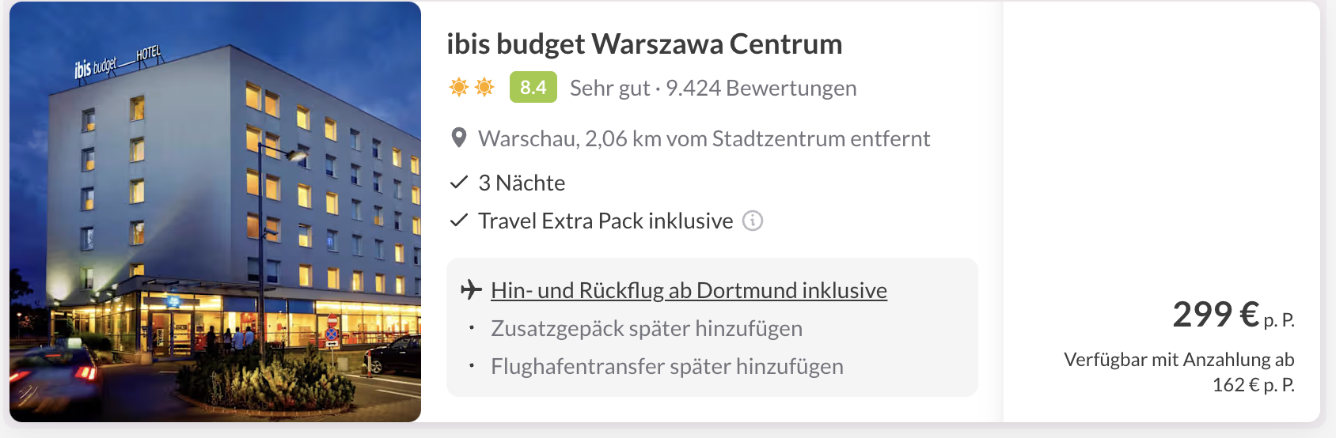The width and height of the screenshot is (1336, 438).
Task: Click Flughafentransfer später hinzufügen
Action: (x=666, y=366)
